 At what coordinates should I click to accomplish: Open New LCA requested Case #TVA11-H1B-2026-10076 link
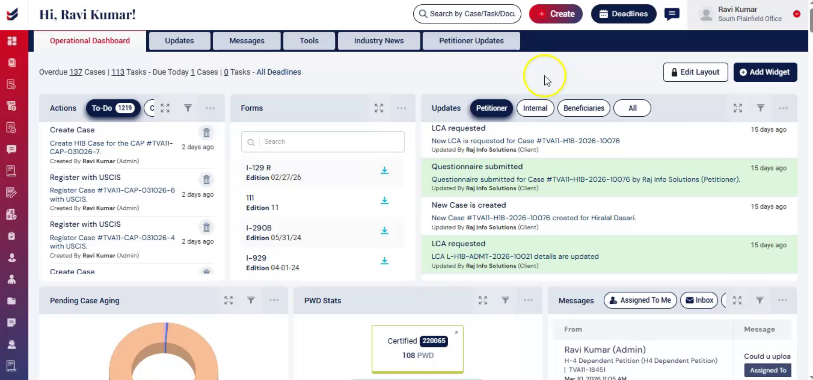525,141
